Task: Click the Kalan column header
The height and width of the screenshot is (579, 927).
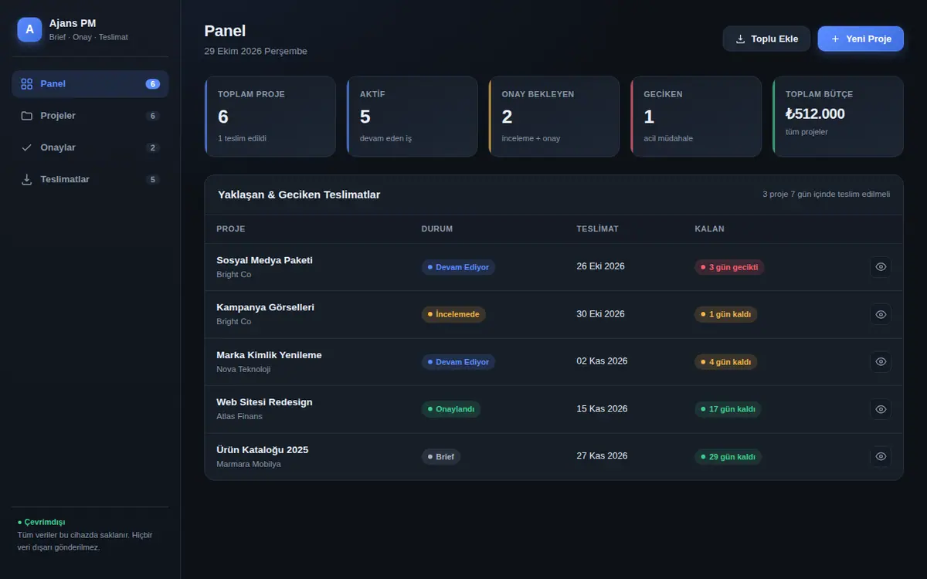Action: [x=710, y=229]
